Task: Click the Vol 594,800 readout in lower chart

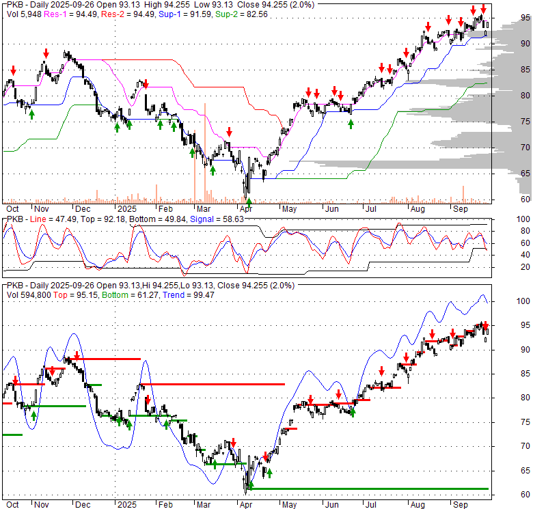Action: point(29,295)
